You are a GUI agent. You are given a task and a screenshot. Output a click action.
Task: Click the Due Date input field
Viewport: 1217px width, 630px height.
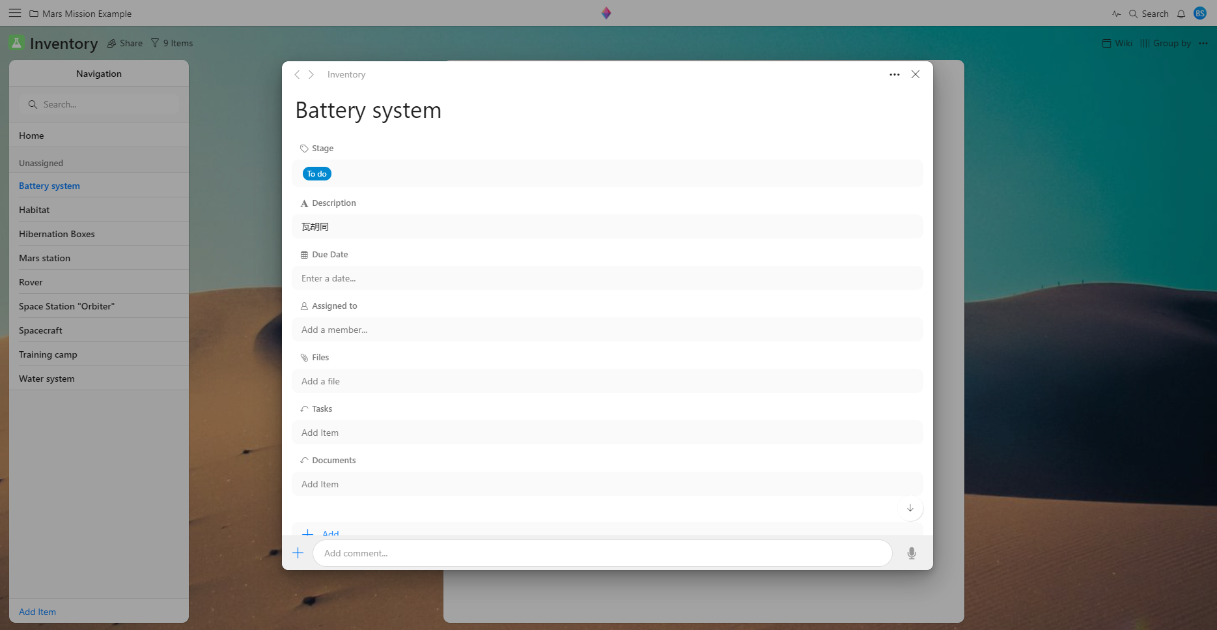607,278
